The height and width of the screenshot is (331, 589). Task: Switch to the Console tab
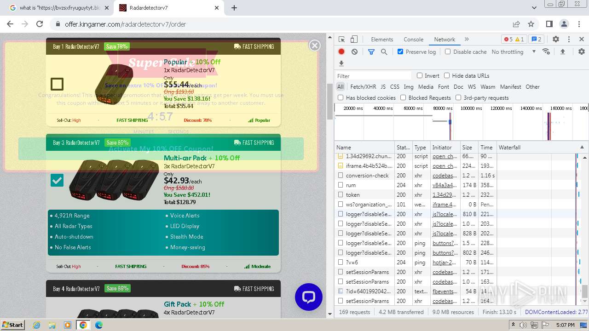(x=413, y=40)
